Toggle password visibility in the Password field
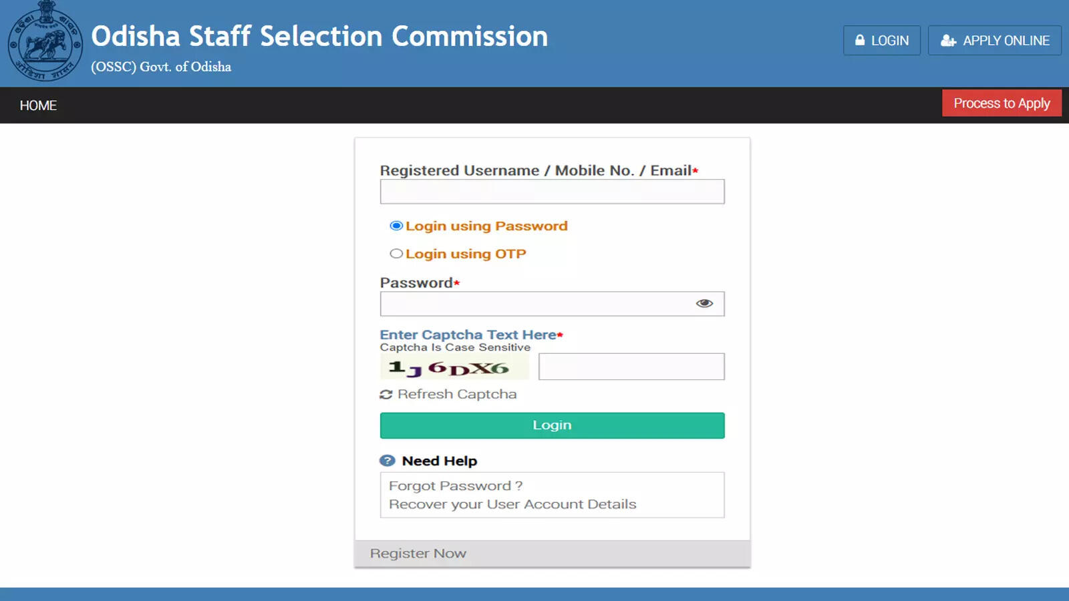Screen dimensions: 1069x601 [706, 303]
